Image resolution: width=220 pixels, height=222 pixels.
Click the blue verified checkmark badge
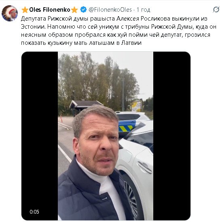(83, 10)
